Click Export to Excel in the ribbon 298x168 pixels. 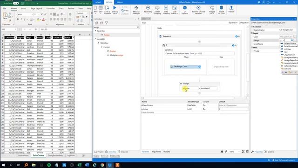(x=222, y=9)
